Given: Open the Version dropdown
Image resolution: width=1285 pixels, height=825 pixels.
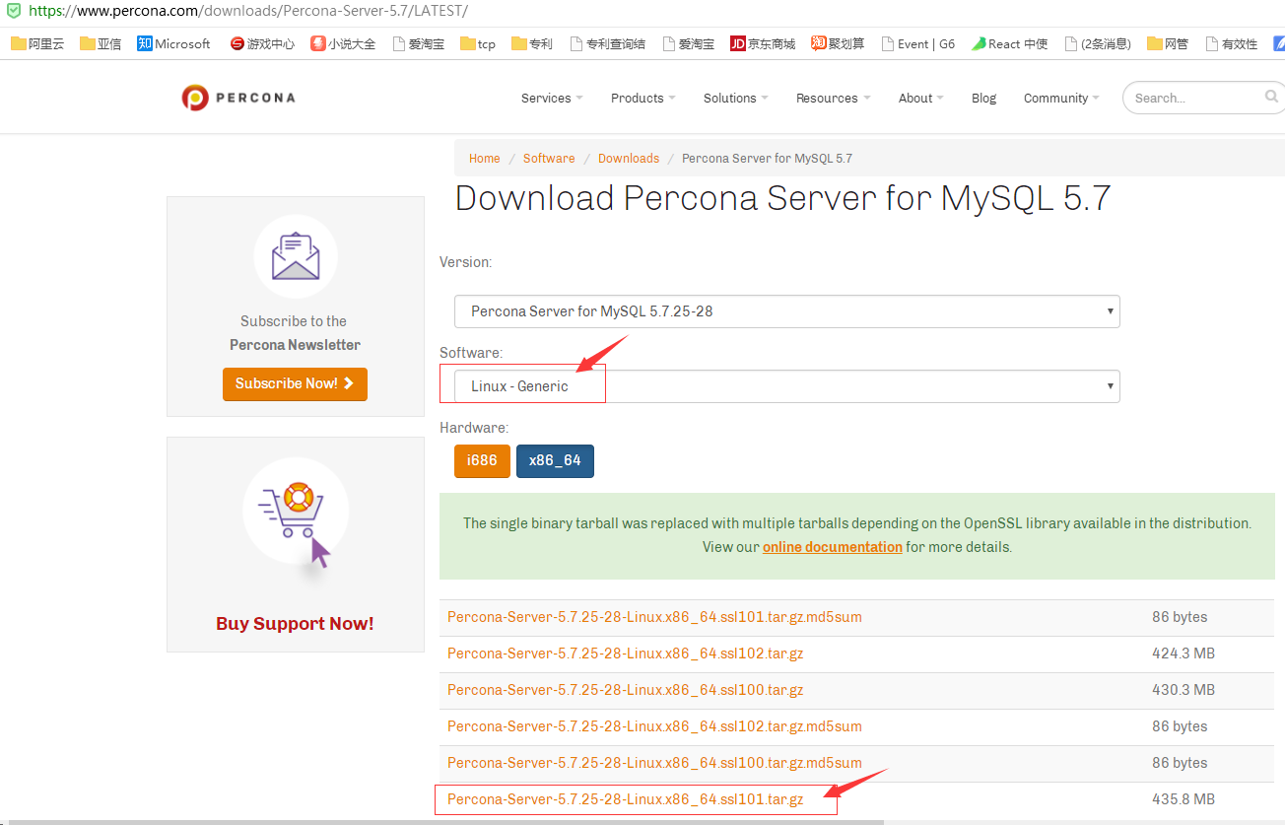Looking at the screenshot, I should (x=786, y=310).
